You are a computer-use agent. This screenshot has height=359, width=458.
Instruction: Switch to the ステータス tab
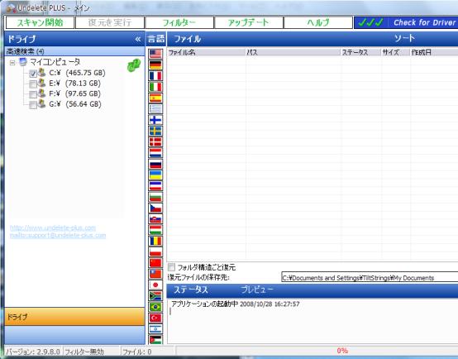pyautogui.click(x=191, y=290)
